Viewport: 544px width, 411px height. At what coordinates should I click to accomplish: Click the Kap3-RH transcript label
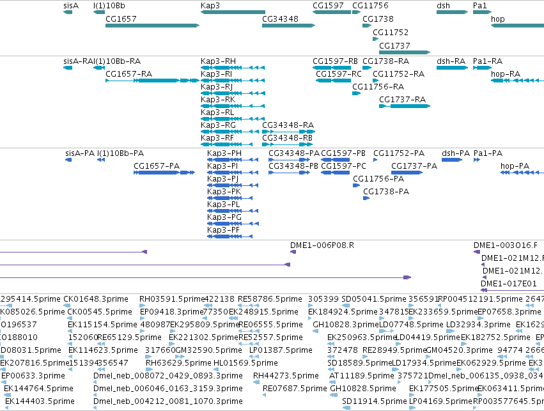pyautogui.click(x=218, y=61)
